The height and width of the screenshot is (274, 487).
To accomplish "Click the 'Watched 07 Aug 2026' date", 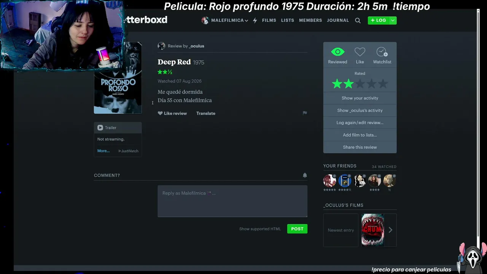I will pyautogui.click(x=180, y=81).
